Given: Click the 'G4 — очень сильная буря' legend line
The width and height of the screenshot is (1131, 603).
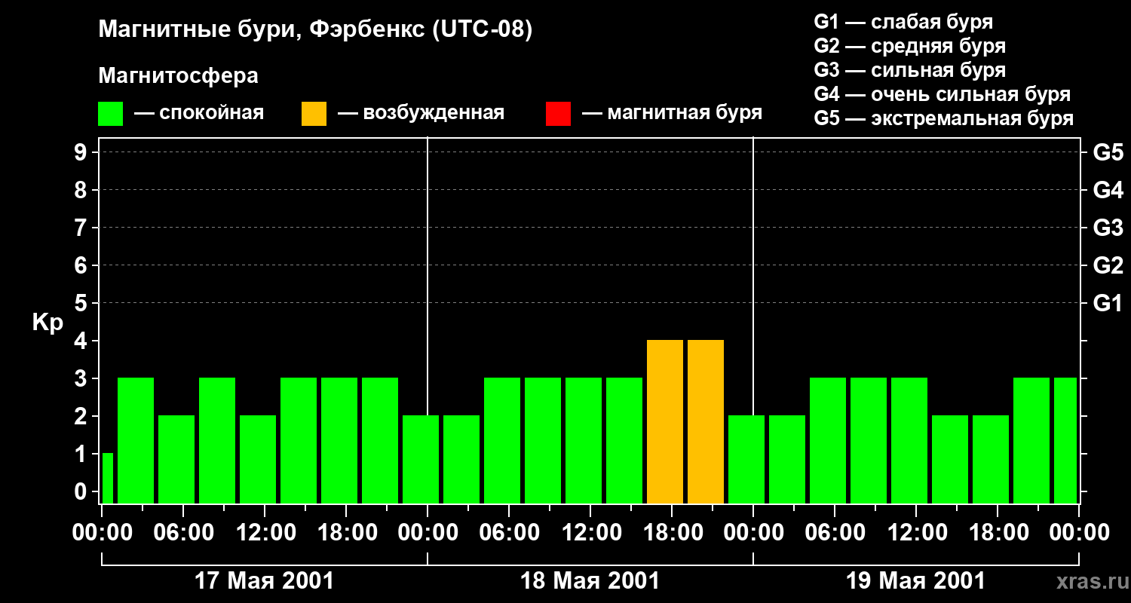Looking at the screenshot, I should 942,94.
